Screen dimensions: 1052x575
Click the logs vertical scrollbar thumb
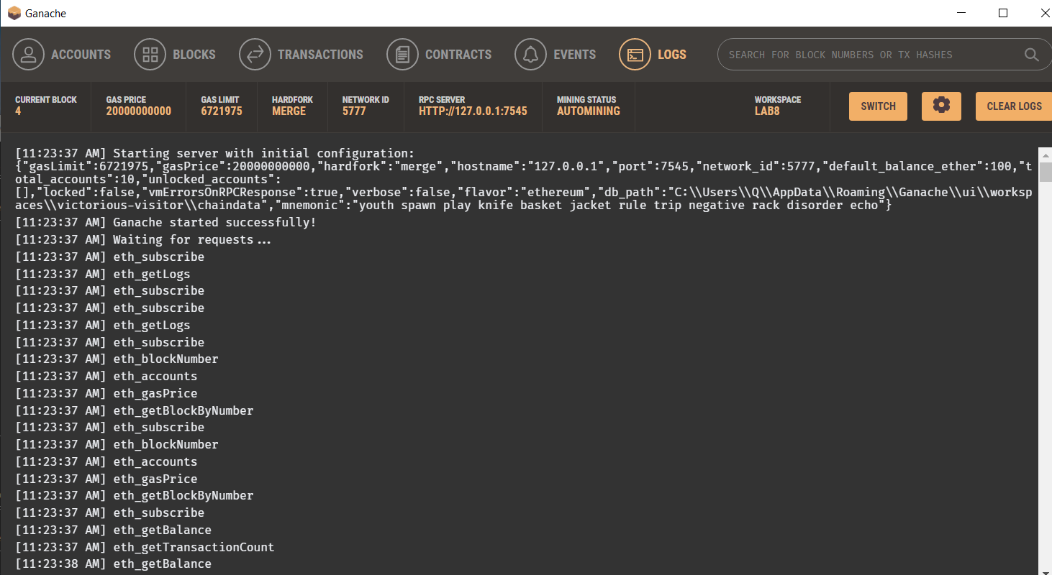1046,172
